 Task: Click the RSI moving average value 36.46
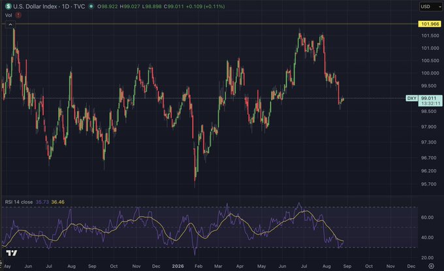(x=57, y=202)
